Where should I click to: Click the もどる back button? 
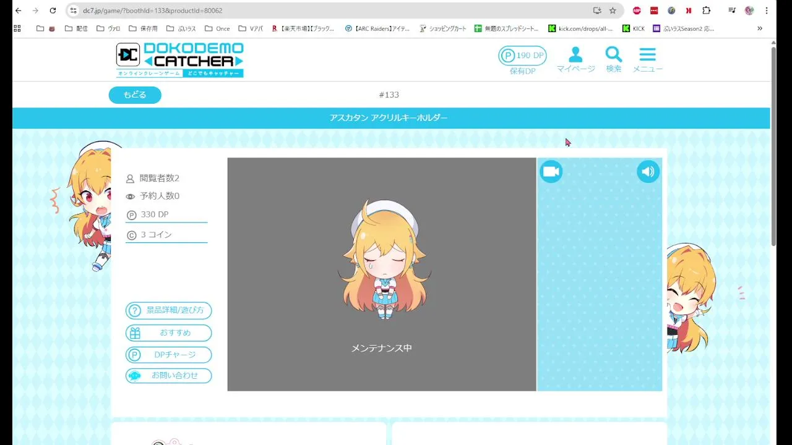135,95
